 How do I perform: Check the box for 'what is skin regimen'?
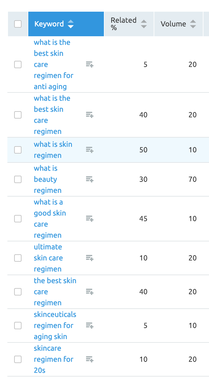point(18,150)
